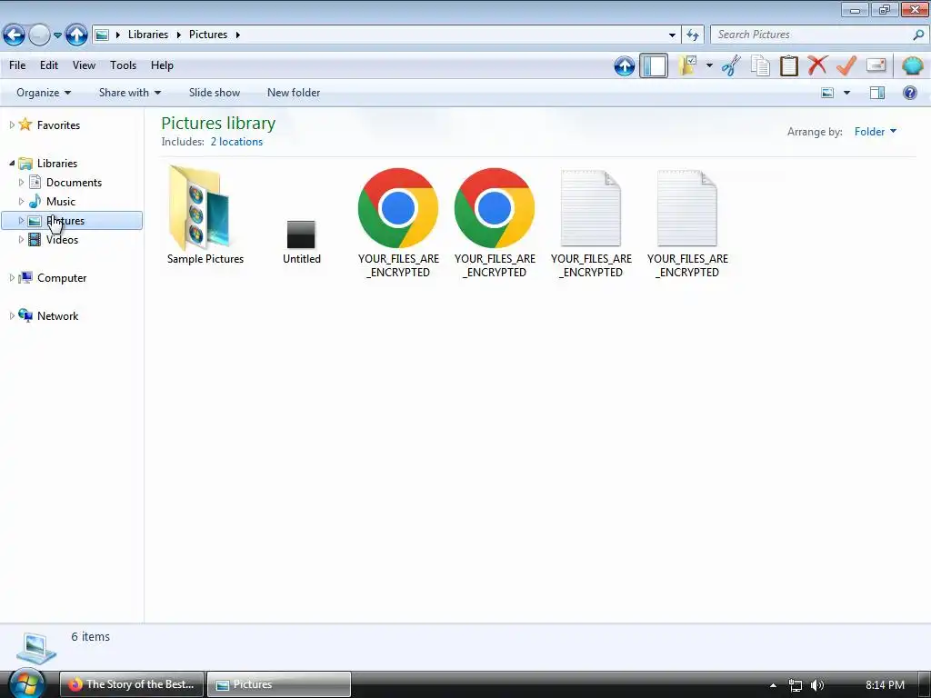Open the folder options dropdown arrow
Viewport: 931px width, 698px height.
pyautogui.click(x=709, y=65)
